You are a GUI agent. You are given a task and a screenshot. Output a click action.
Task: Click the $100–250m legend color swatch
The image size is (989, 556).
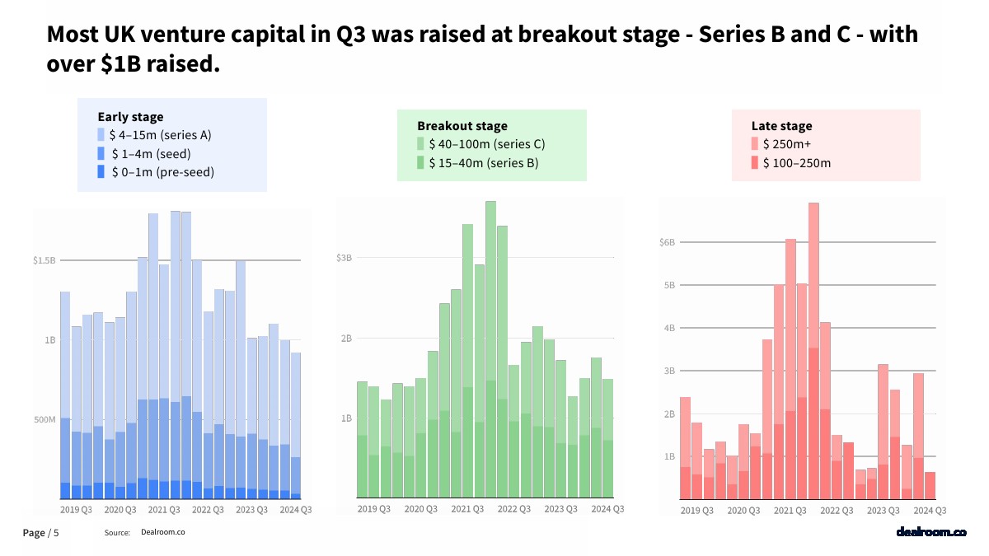point(754,162)
